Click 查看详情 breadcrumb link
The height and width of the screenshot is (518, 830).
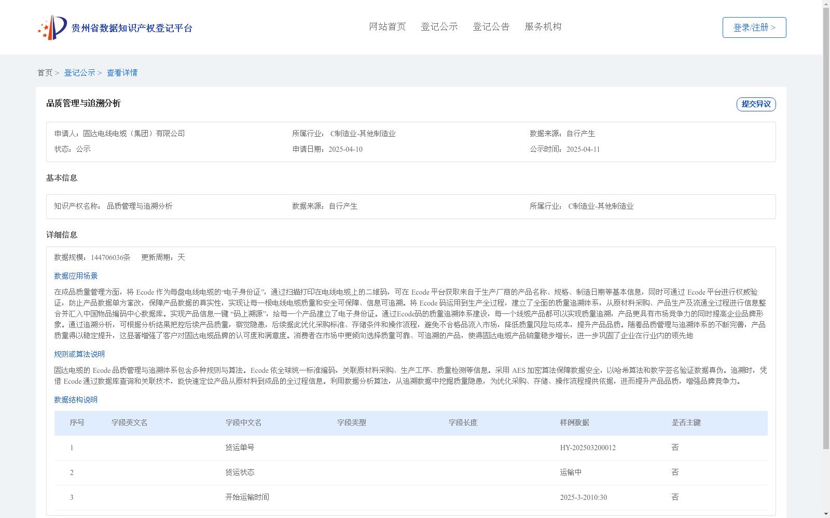[x=122, y=73]
